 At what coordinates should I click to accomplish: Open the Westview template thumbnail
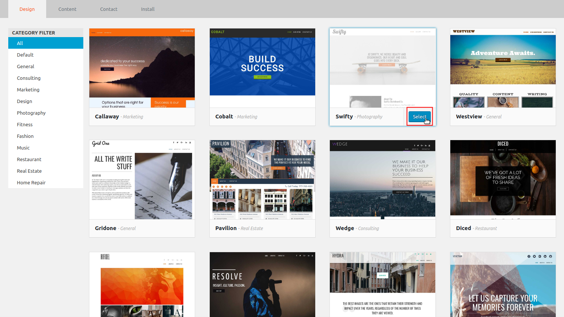[503, 68]
